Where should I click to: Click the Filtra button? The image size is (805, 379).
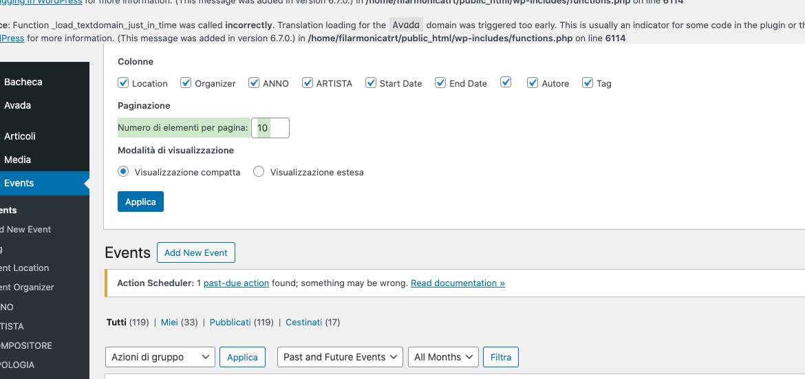tap(501, 357)
